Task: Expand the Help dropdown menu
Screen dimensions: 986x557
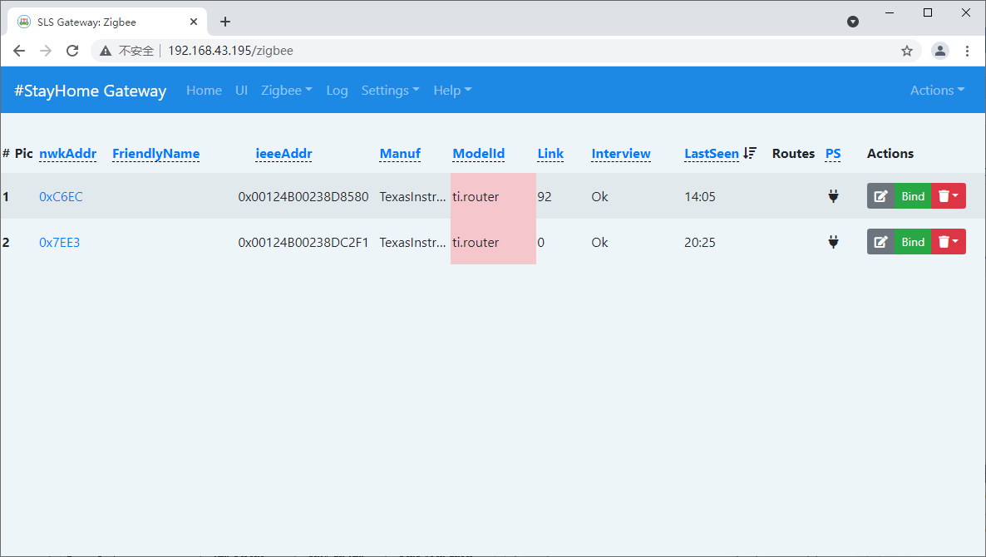Action: [452, 91]
